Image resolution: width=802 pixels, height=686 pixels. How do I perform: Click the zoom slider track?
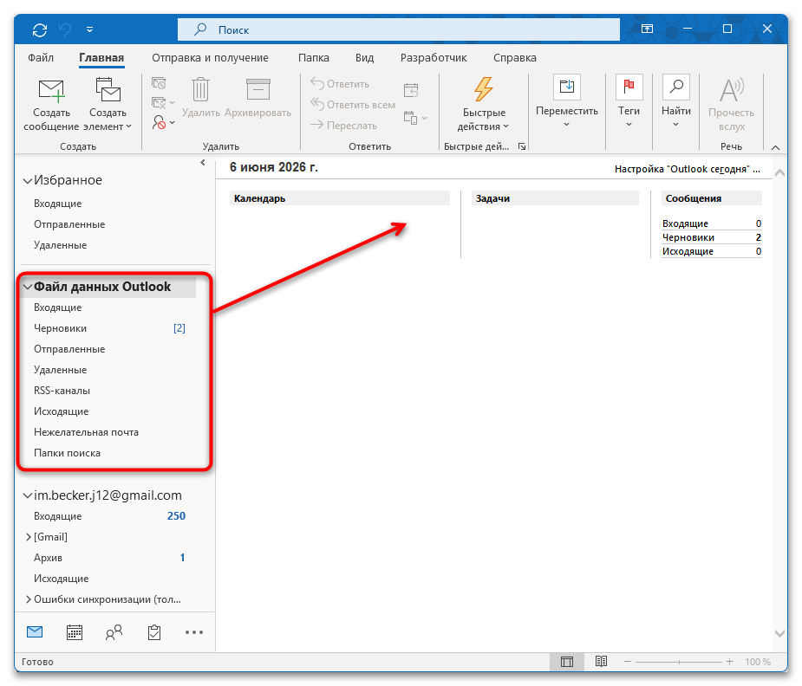(679, 662)
